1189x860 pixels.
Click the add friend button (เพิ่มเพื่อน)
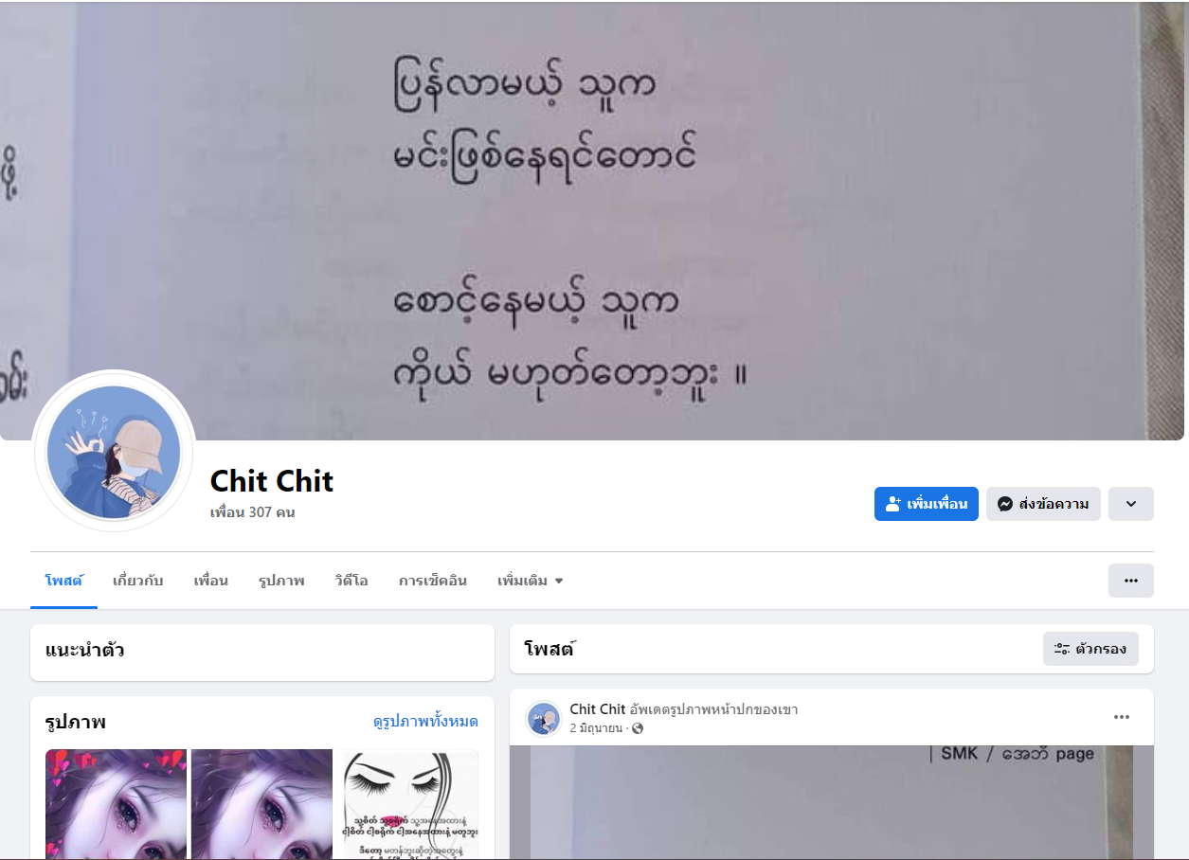tap(926, 504)
